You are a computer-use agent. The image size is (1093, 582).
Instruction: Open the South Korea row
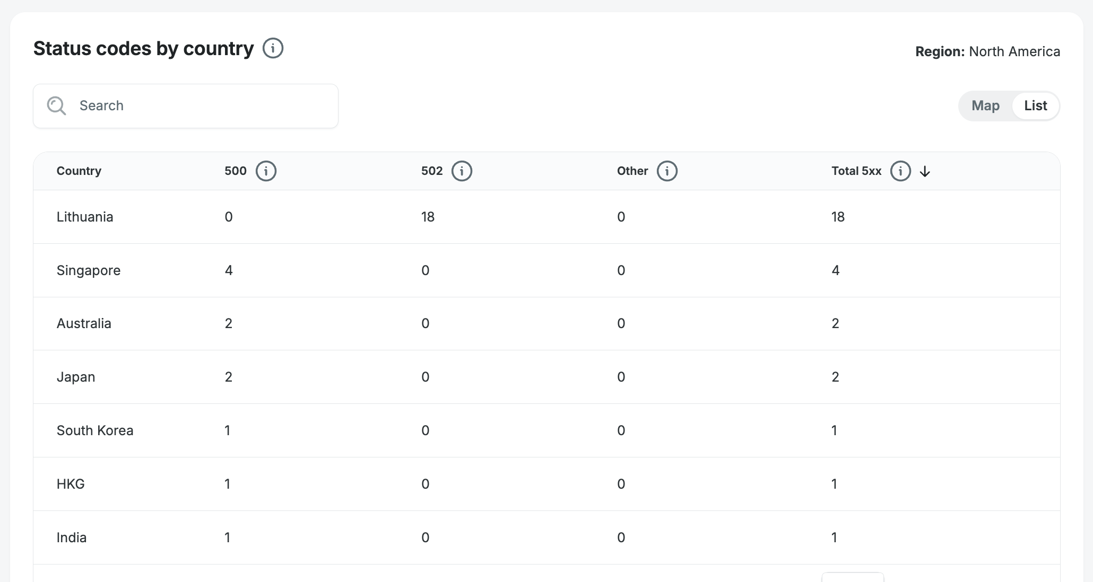tap(95, 430)
